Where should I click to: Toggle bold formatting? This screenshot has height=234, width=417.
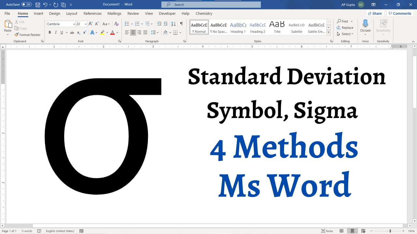pos(50,32)
